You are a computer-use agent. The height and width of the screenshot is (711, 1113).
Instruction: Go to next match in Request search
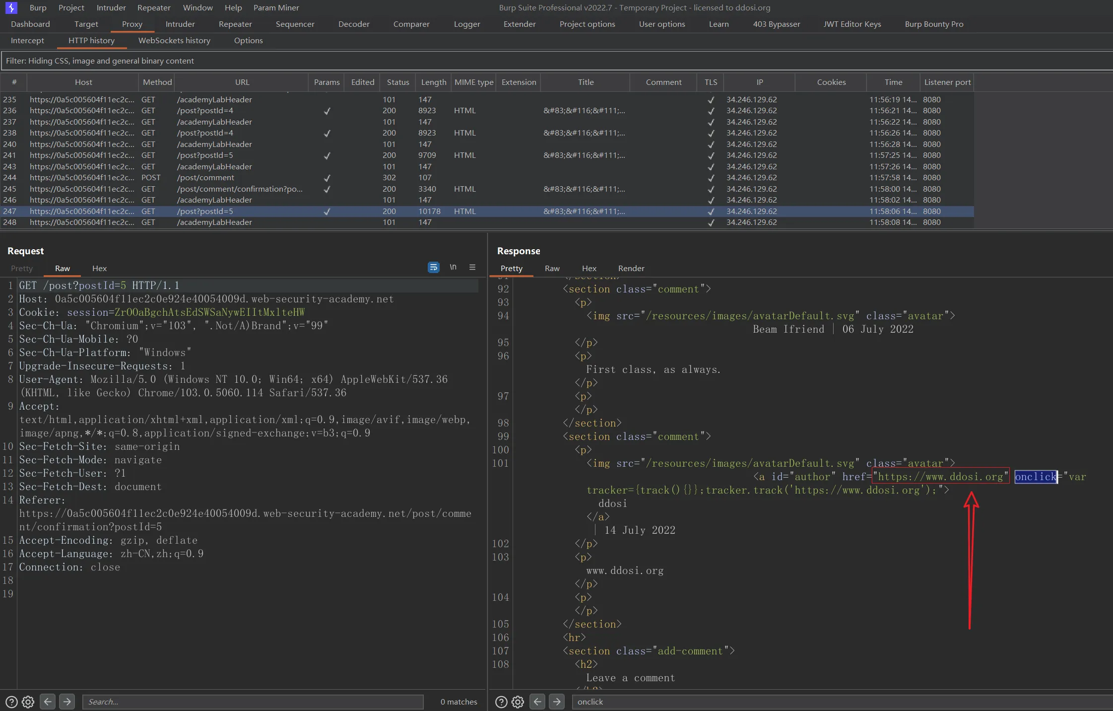click(x=66, y=702)
